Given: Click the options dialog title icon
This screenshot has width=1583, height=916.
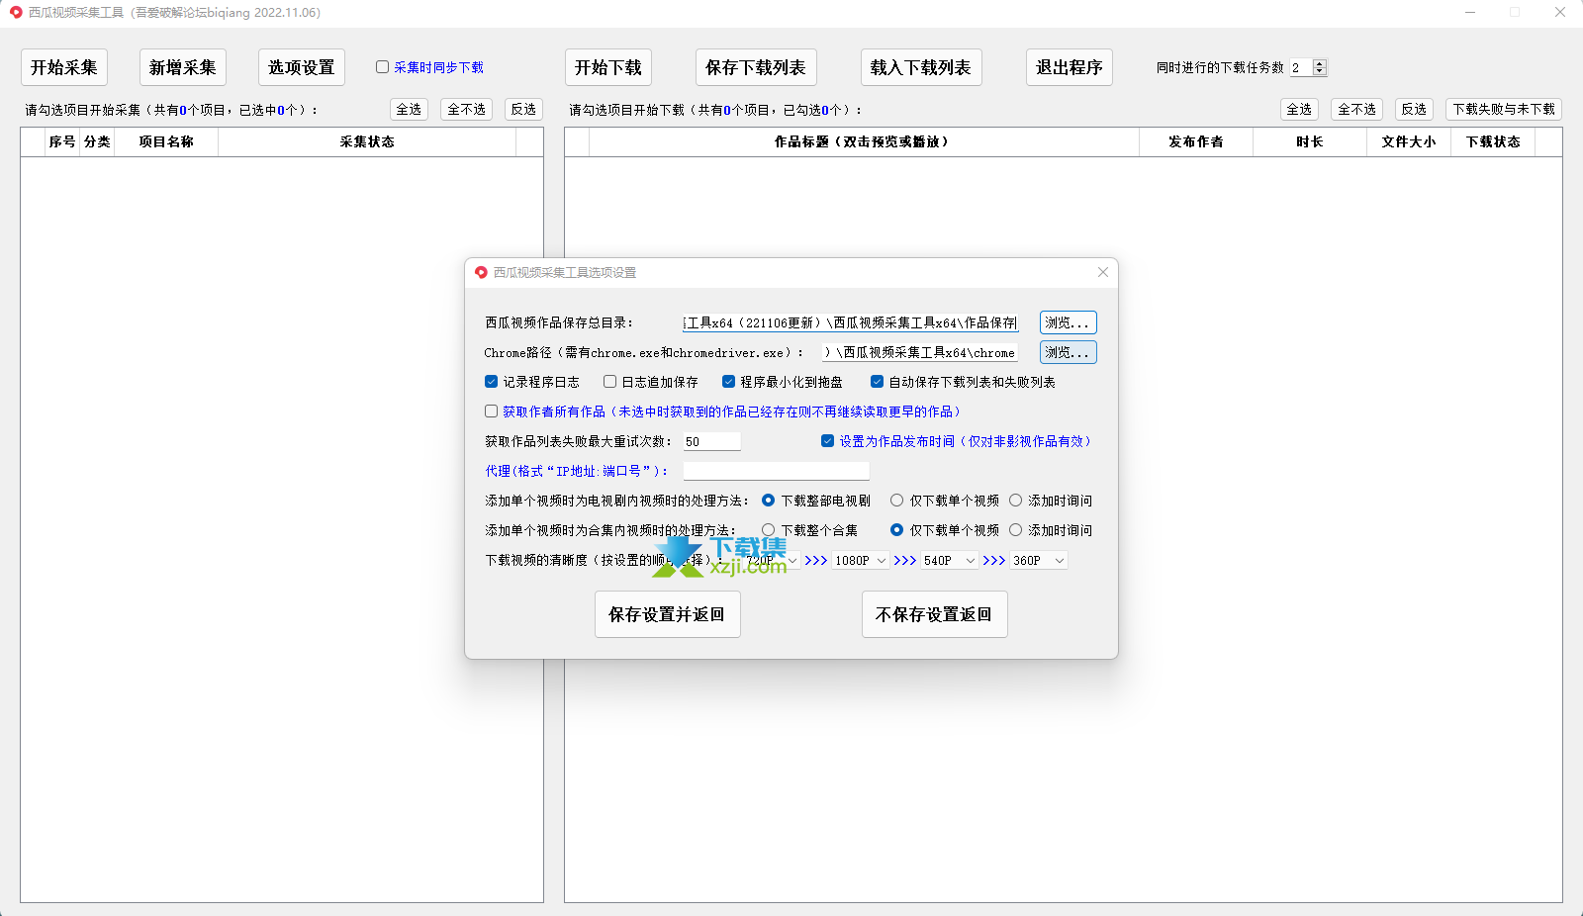Looking at the screenshot, I should pyautogui.click(x=481, y=272).
